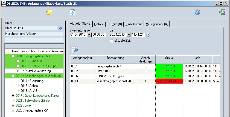
Task: Click the round arrow button next to end time
Action: [x=148, y=35]
